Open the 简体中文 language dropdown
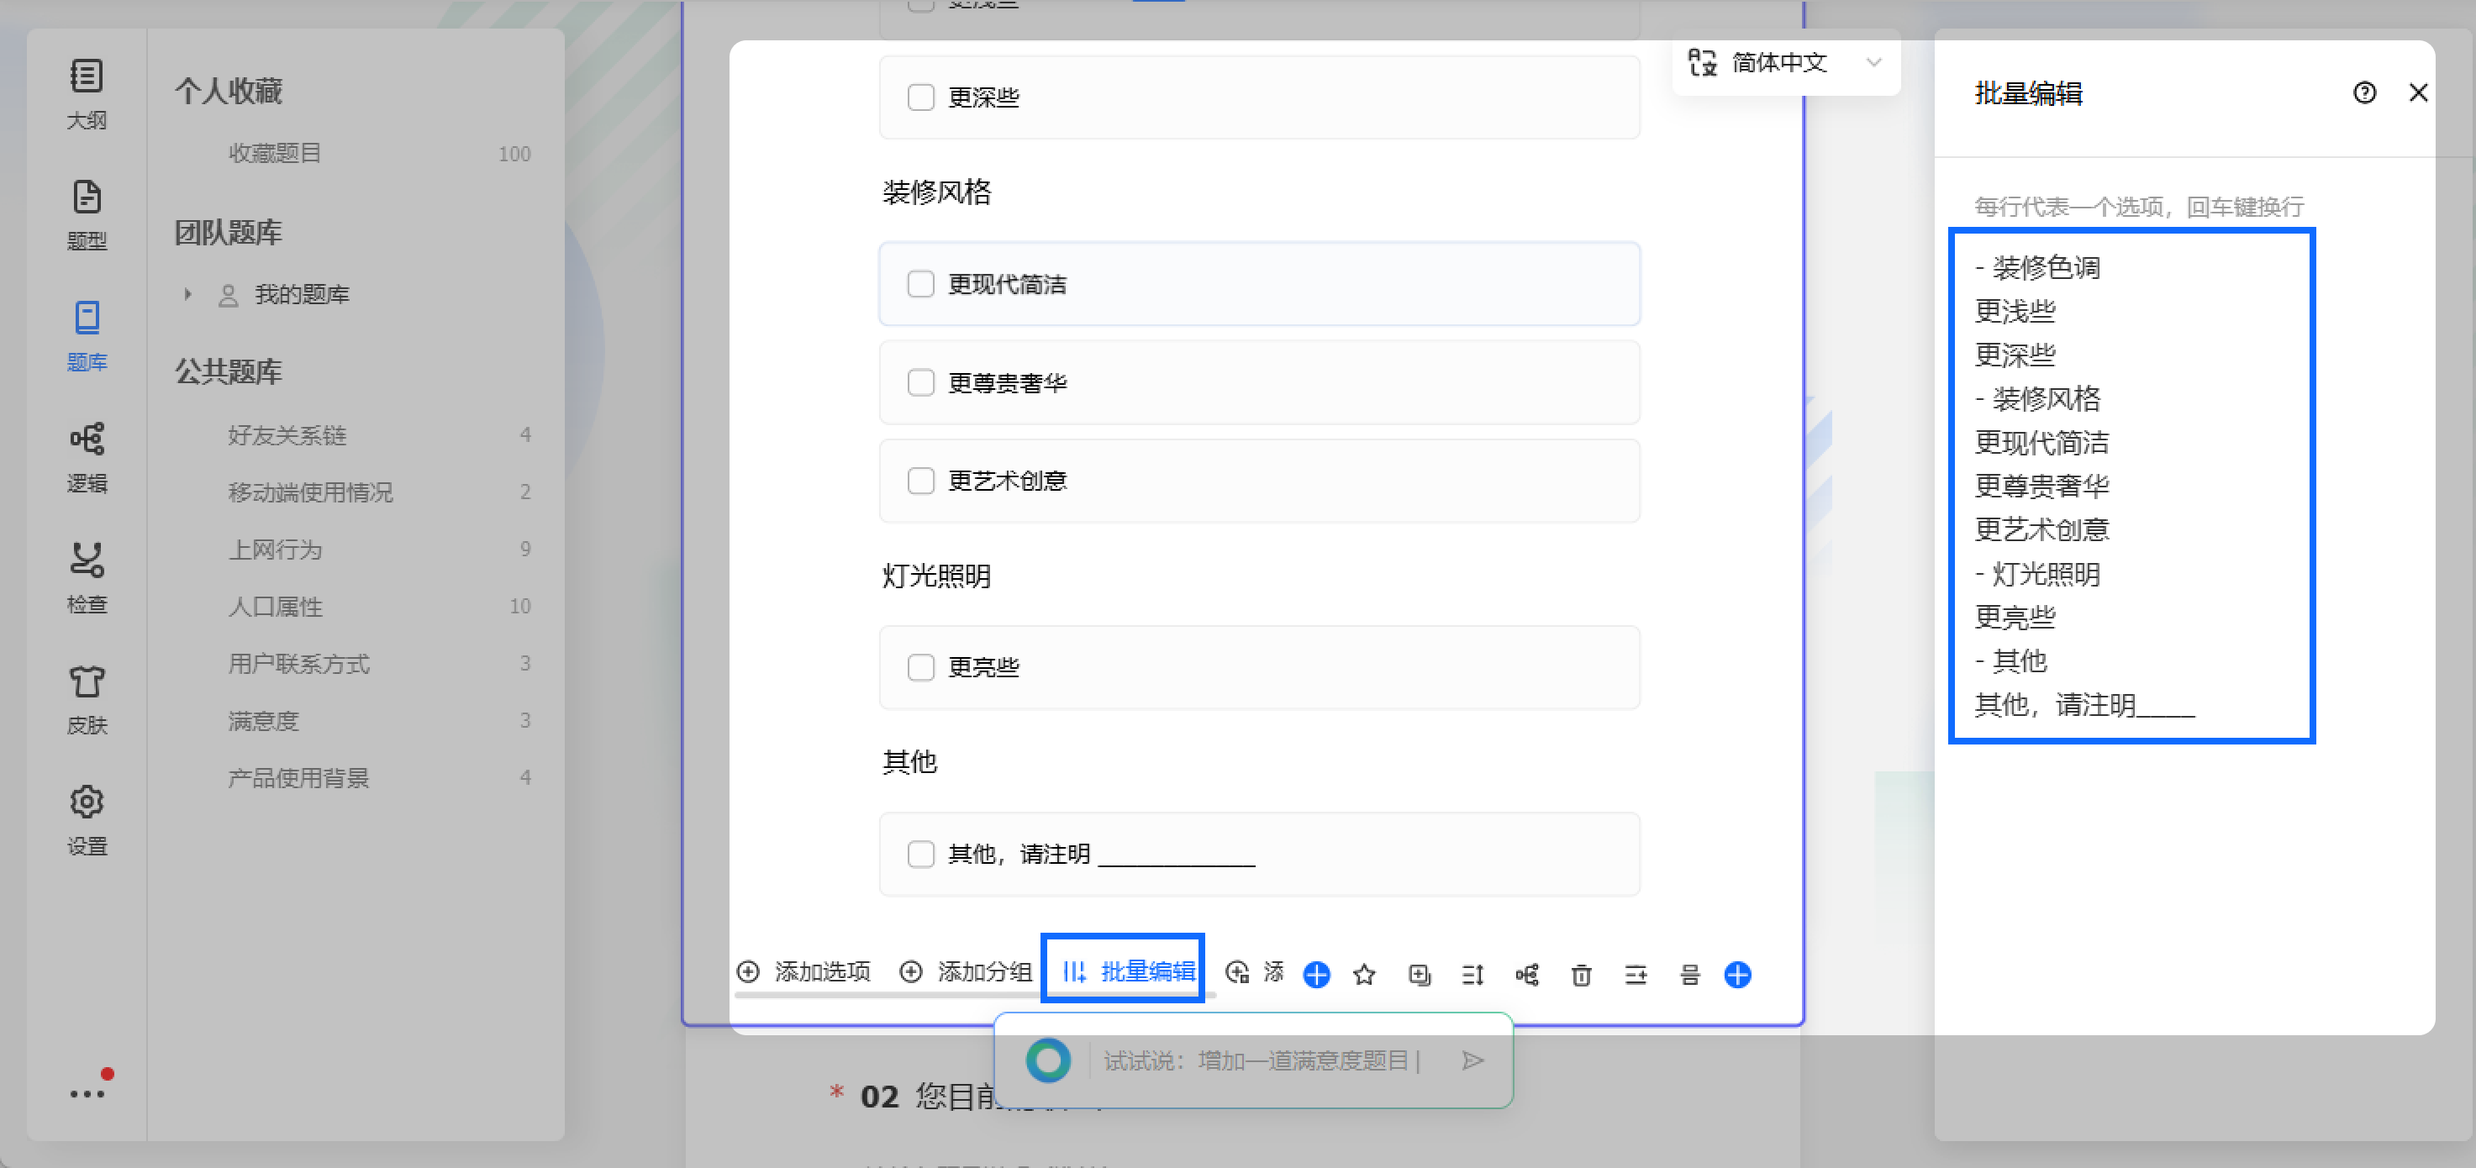 tap(1786, 64)
